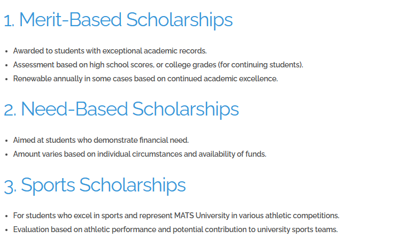
Task: Click the bullet dot before 'Aimed at students'
Action: [6, 141]
